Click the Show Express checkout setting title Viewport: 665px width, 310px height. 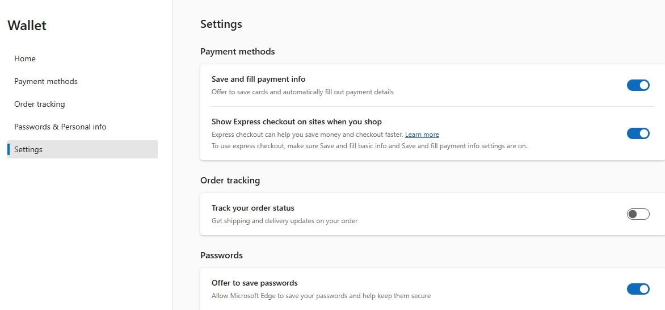coord(296,122)
